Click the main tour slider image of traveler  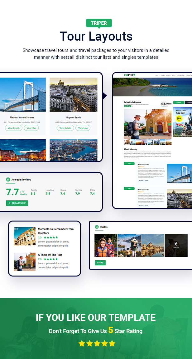(148, 124)
